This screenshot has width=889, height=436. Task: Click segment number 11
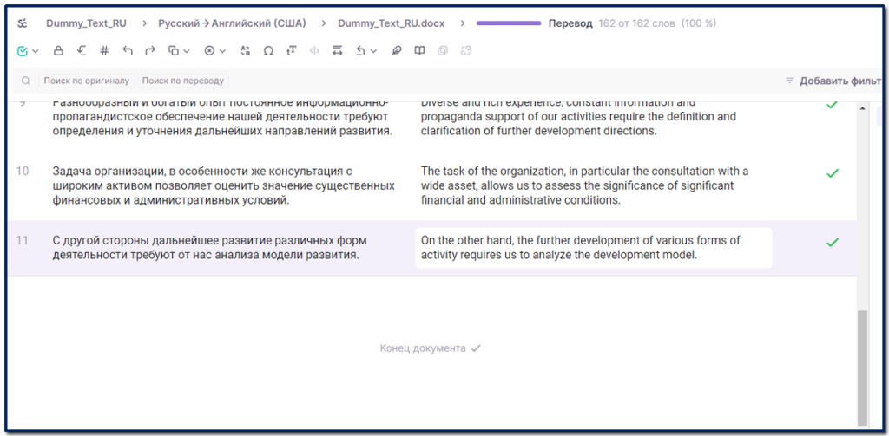click(22, 240)
